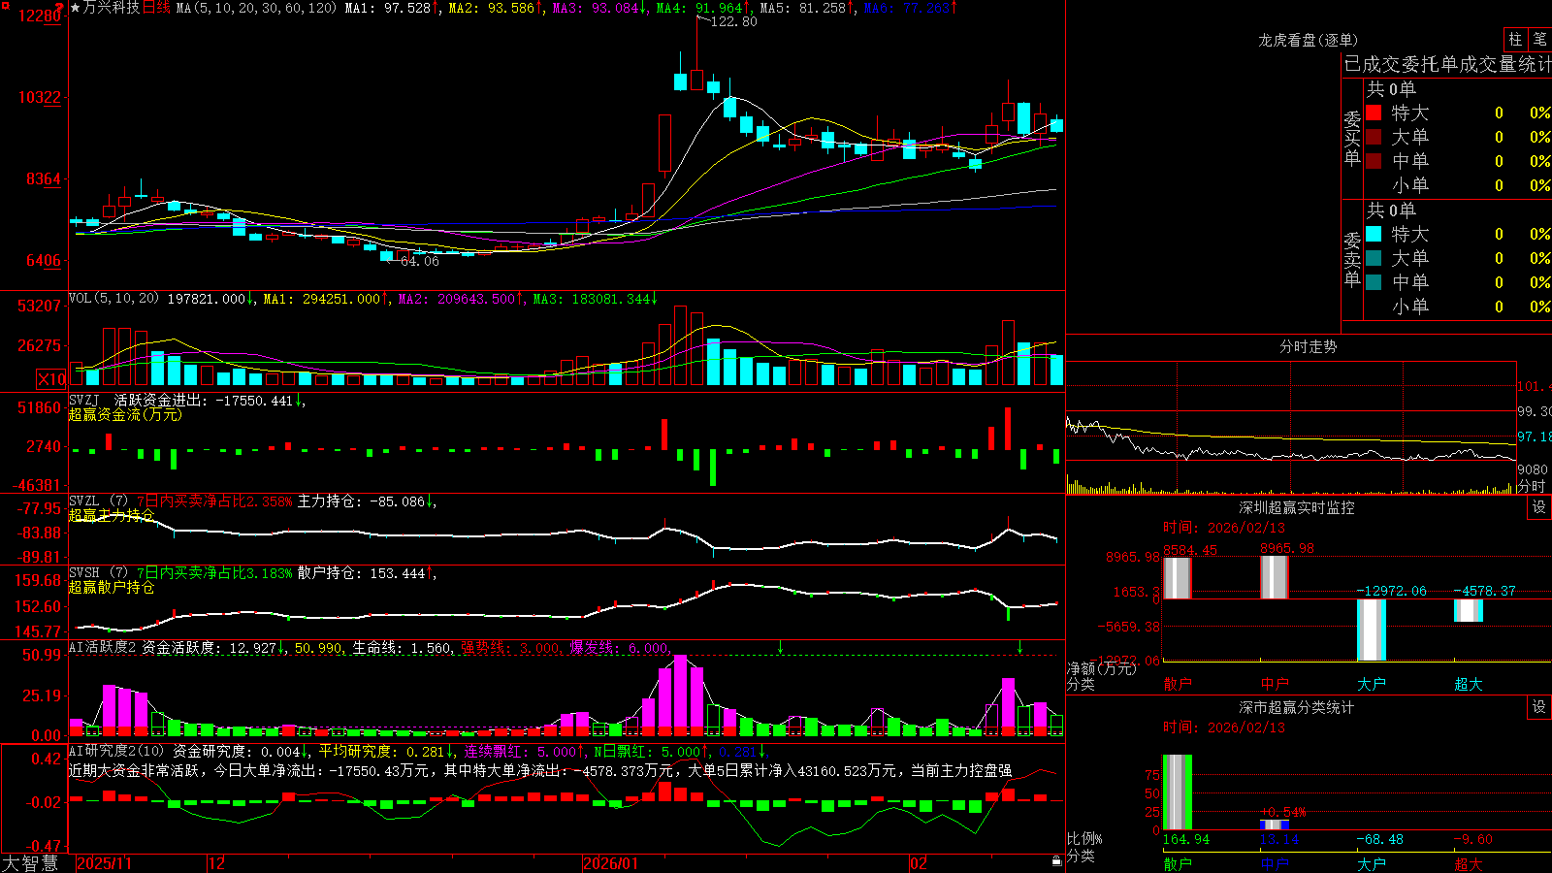1552x873 pixels.
Task: Click the 龙虎看盘(逐单) panel title
Action: (1308, 40)
